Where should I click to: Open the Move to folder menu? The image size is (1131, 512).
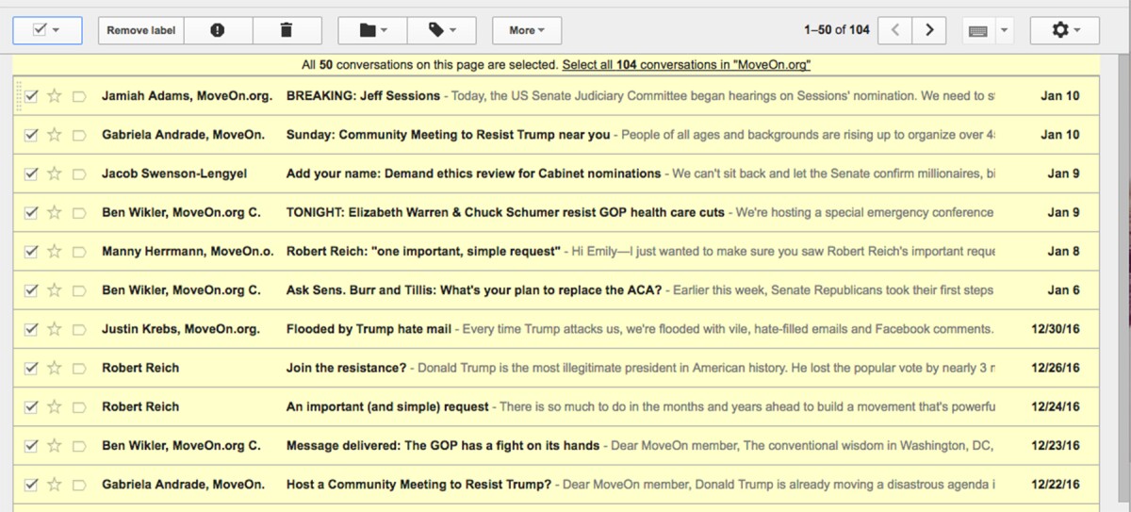(x=373, y=30)
